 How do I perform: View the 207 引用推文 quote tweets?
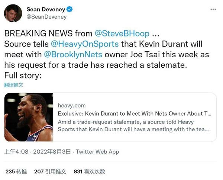50,171
